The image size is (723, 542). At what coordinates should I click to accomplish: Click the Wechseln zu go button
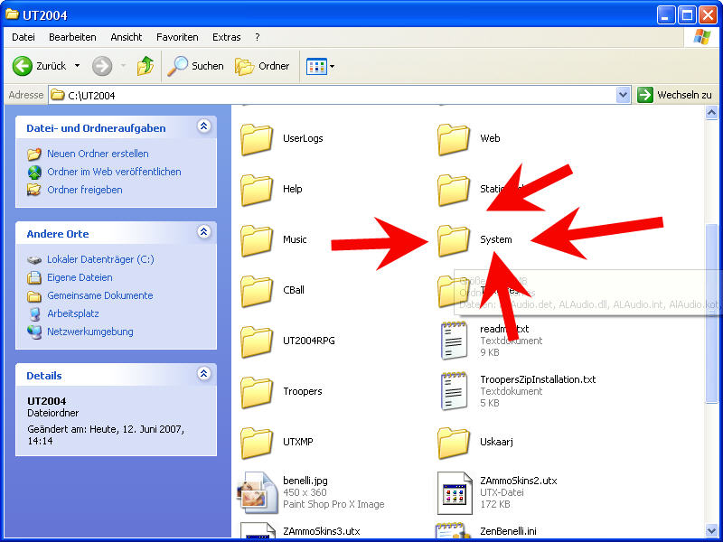pyautogui.click(x=674, y=95)
